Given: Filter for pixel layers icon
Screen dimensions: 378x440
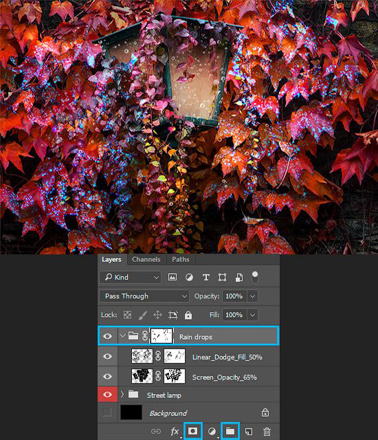Looking at the screenshot, I should 173,277.
